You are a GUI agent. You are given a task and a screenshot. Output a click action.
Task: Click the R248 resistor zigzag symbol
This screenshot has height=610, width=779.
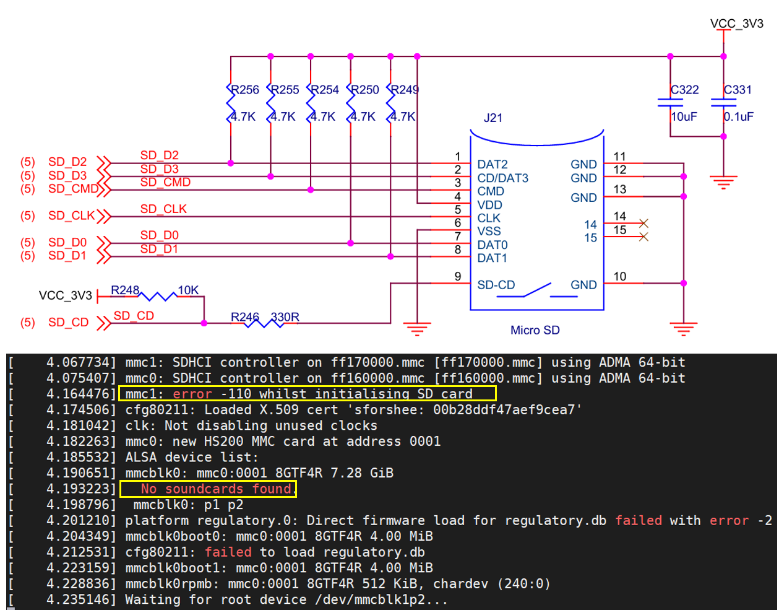click(x=158, y=297)
